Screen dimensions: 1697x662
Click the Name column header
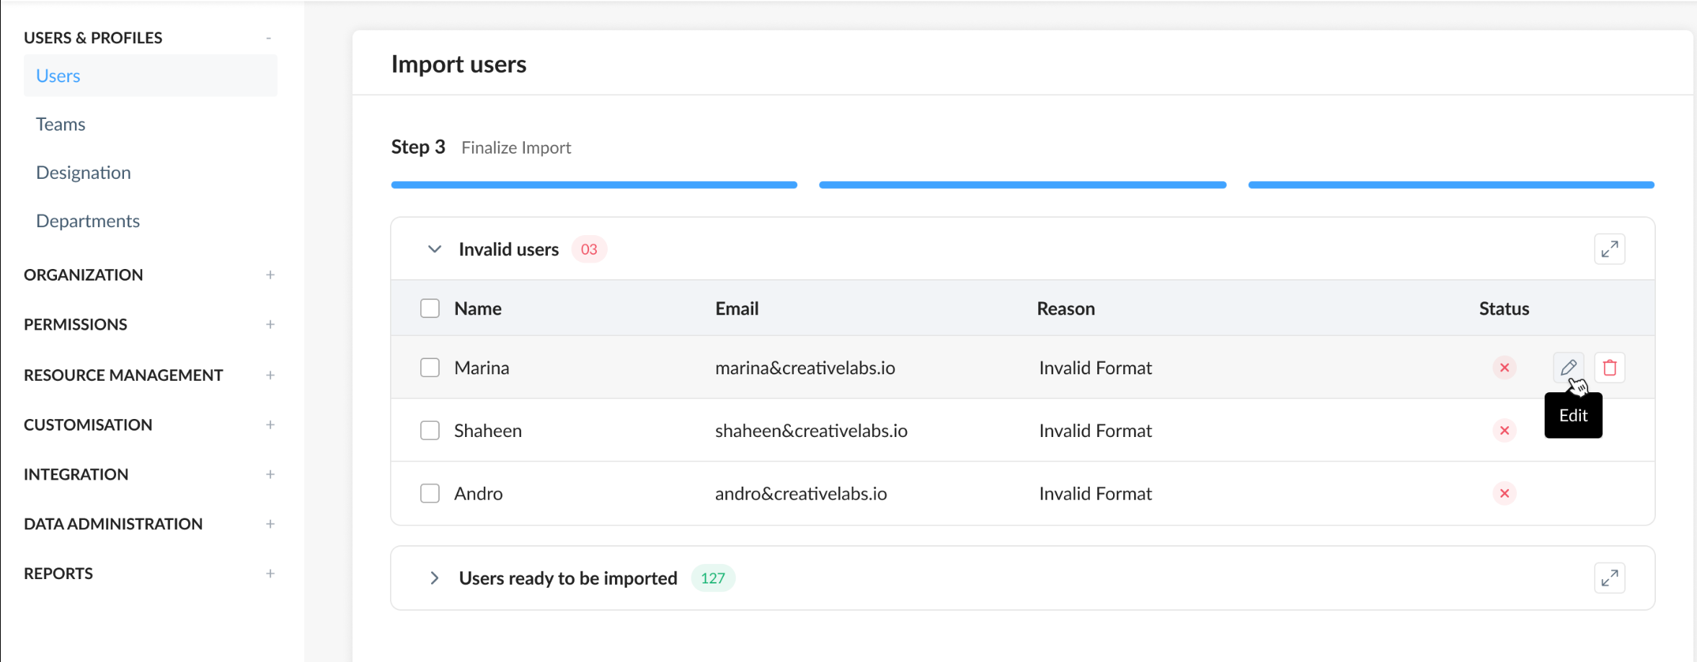pyautogui.click(x=478, y=309)
